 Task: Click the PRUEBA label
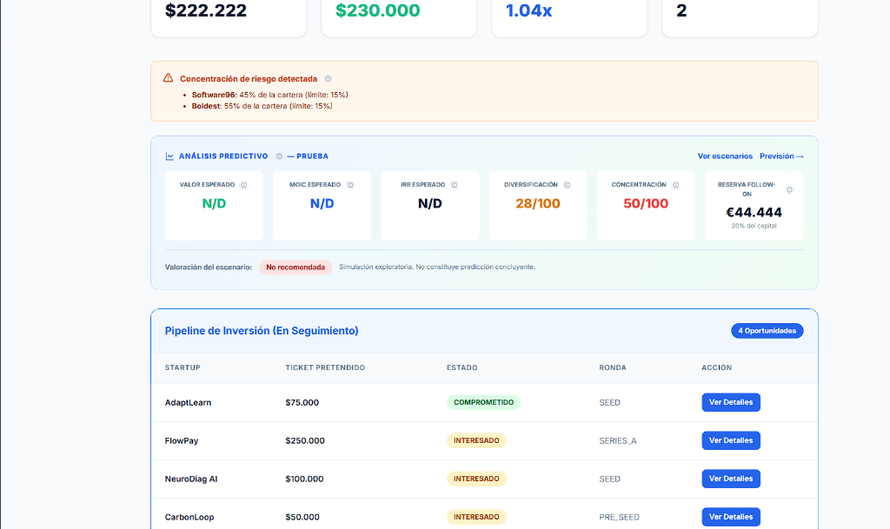[312, 156]
